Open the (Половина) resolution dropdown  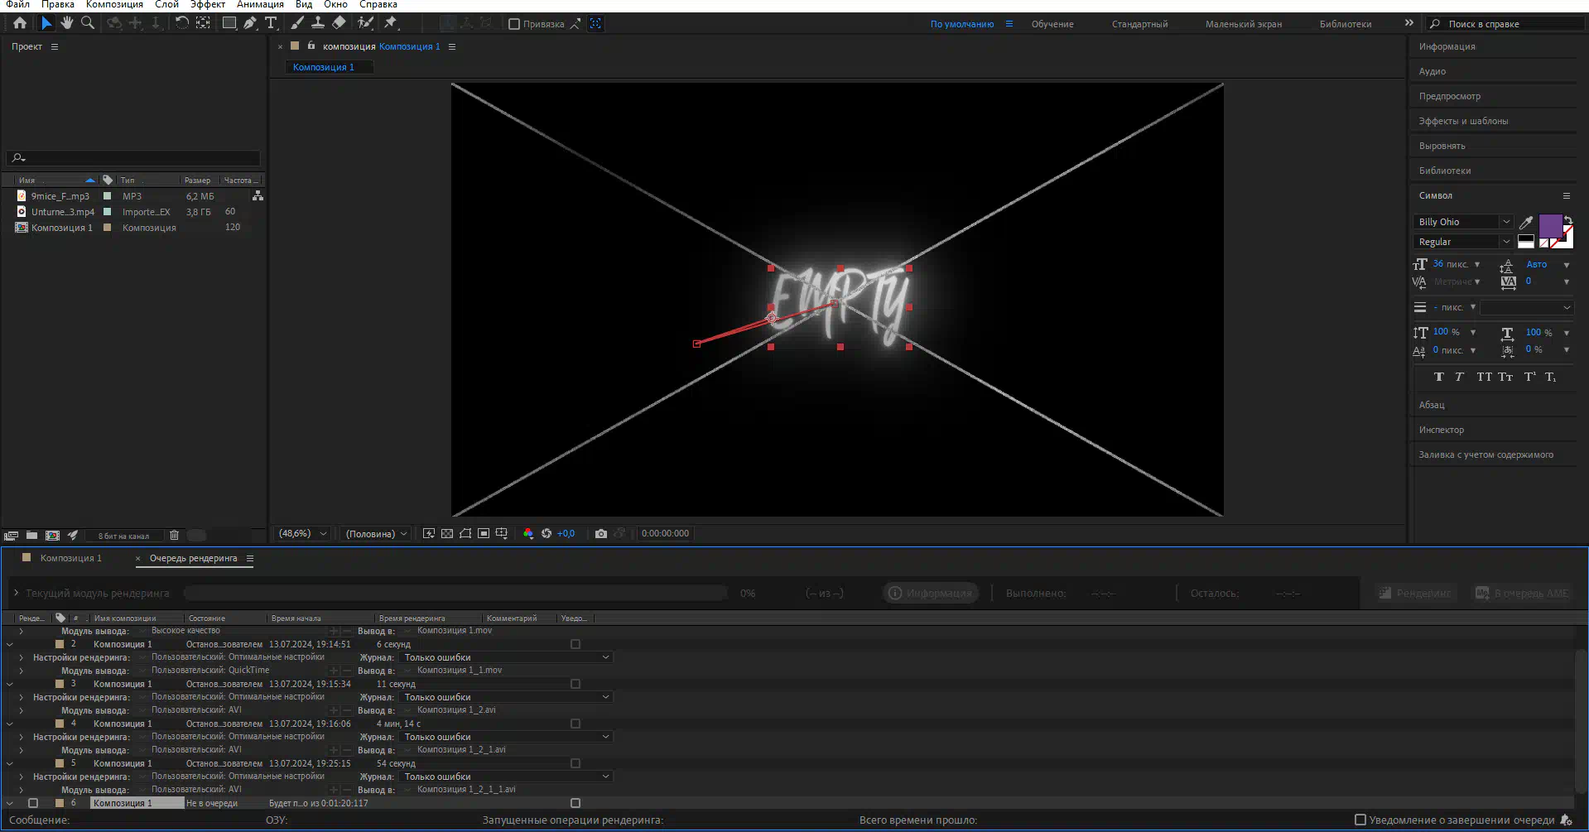tap(377, 534)
